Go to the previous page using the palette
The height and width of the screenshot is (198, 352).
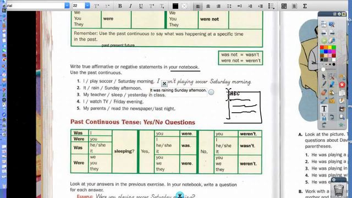(324, 33)
